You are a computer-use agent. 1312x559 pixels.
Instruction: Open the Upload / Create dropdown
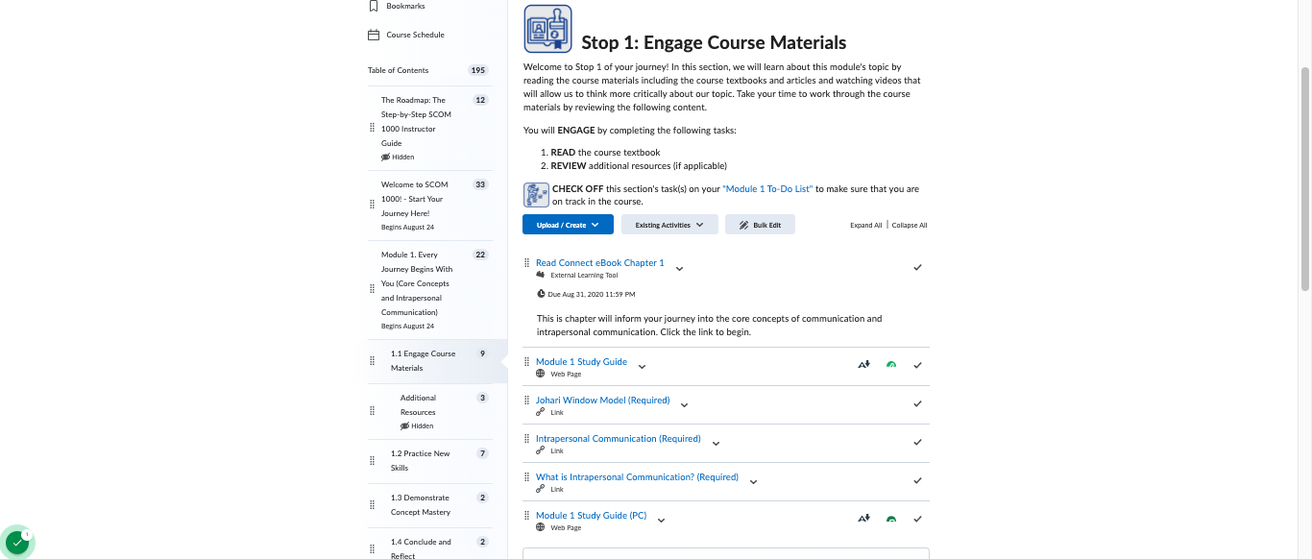(568, 225)
